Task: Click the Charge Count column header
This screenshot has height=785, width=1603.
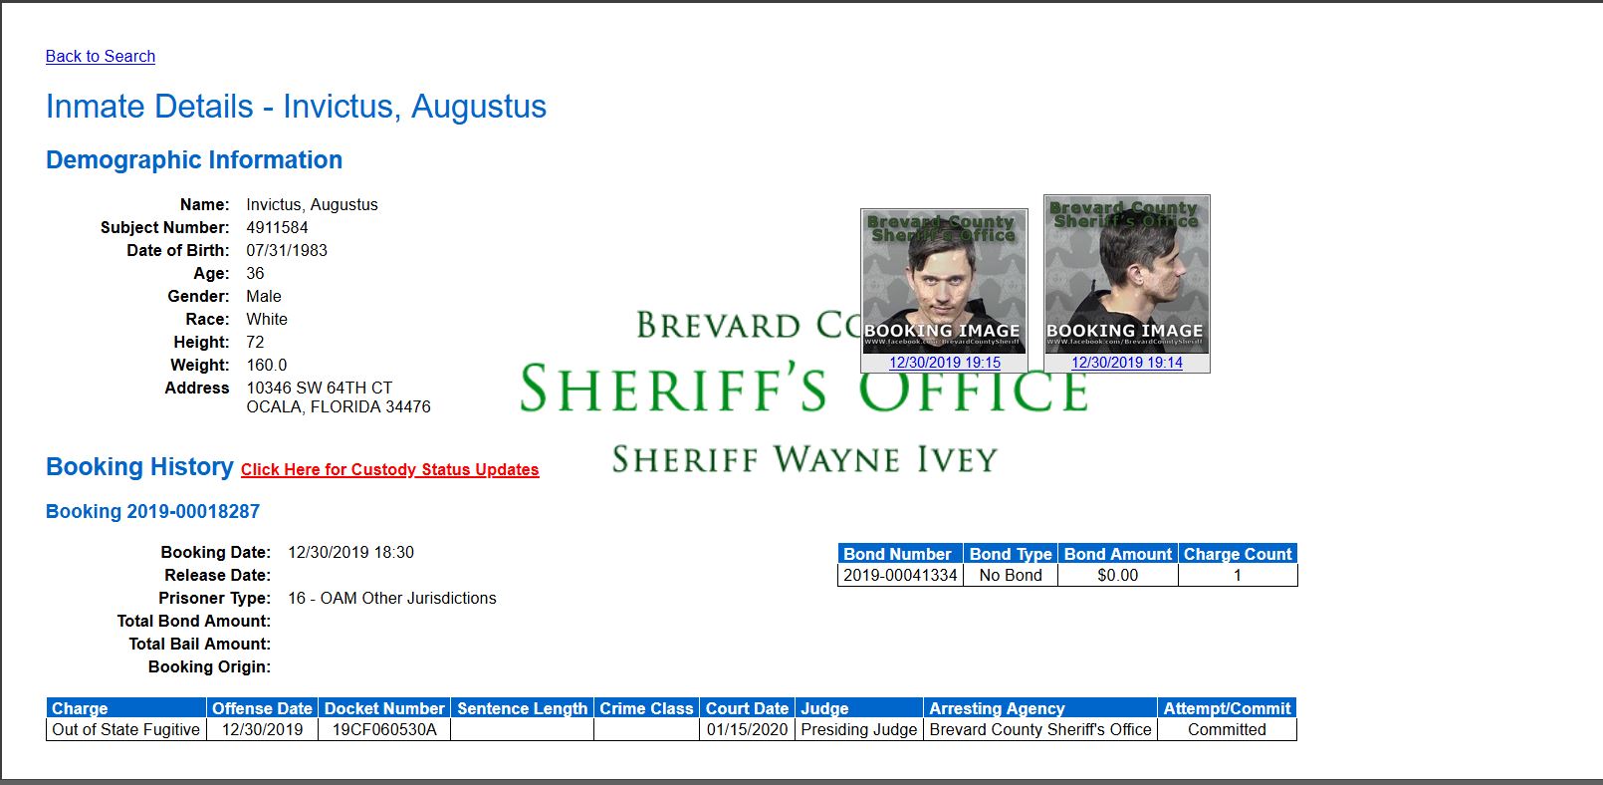Action: [x=1238, y=554]
